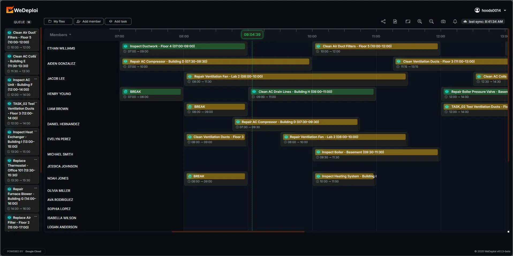This screenshot has width=513, height=256.
Task: Zoom out of the timeline
Action: pyautogui.click(x=431, y=21)
